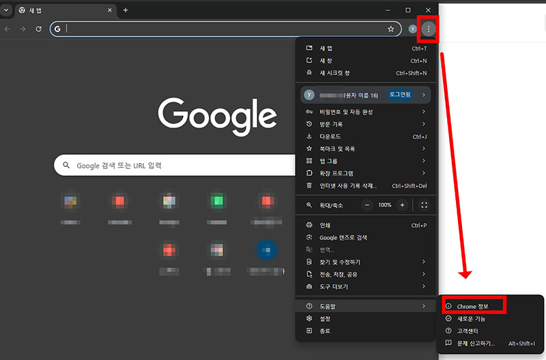This screenshot has width=546, height=360.
Task: Go forward with the right arrow icon
Action: (x=23, y=29)
